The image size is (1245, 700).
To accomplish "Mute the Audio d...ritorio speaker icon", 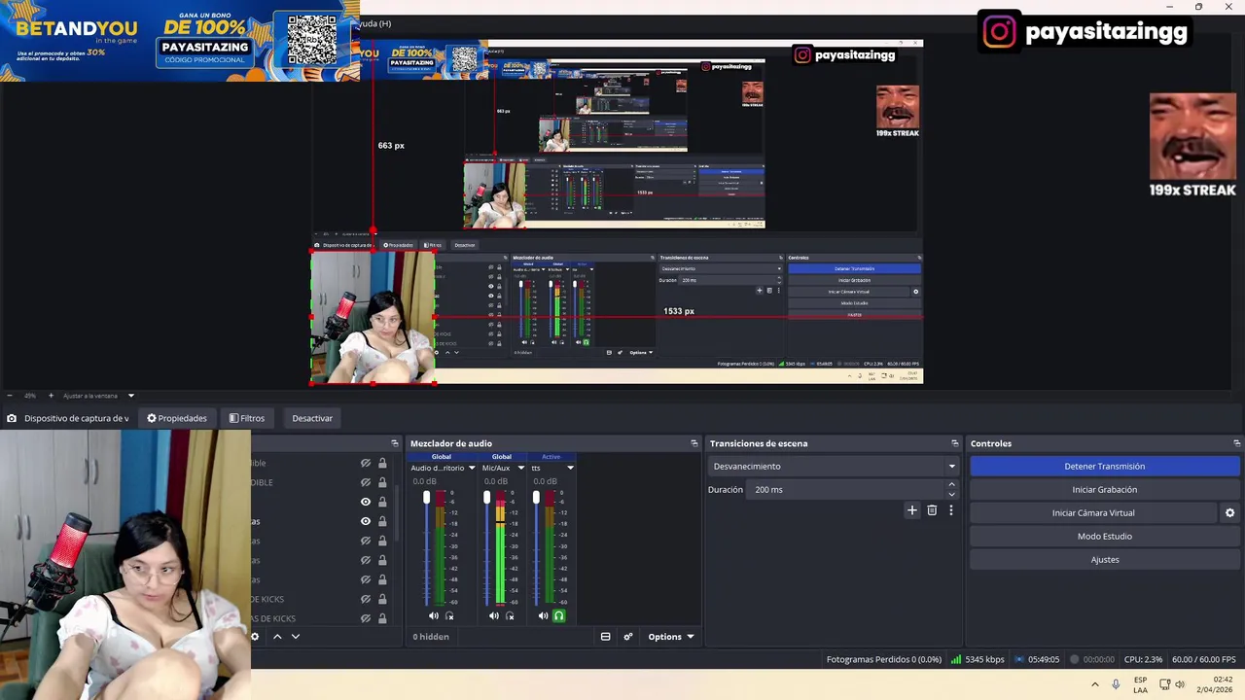I will [434, 615].
